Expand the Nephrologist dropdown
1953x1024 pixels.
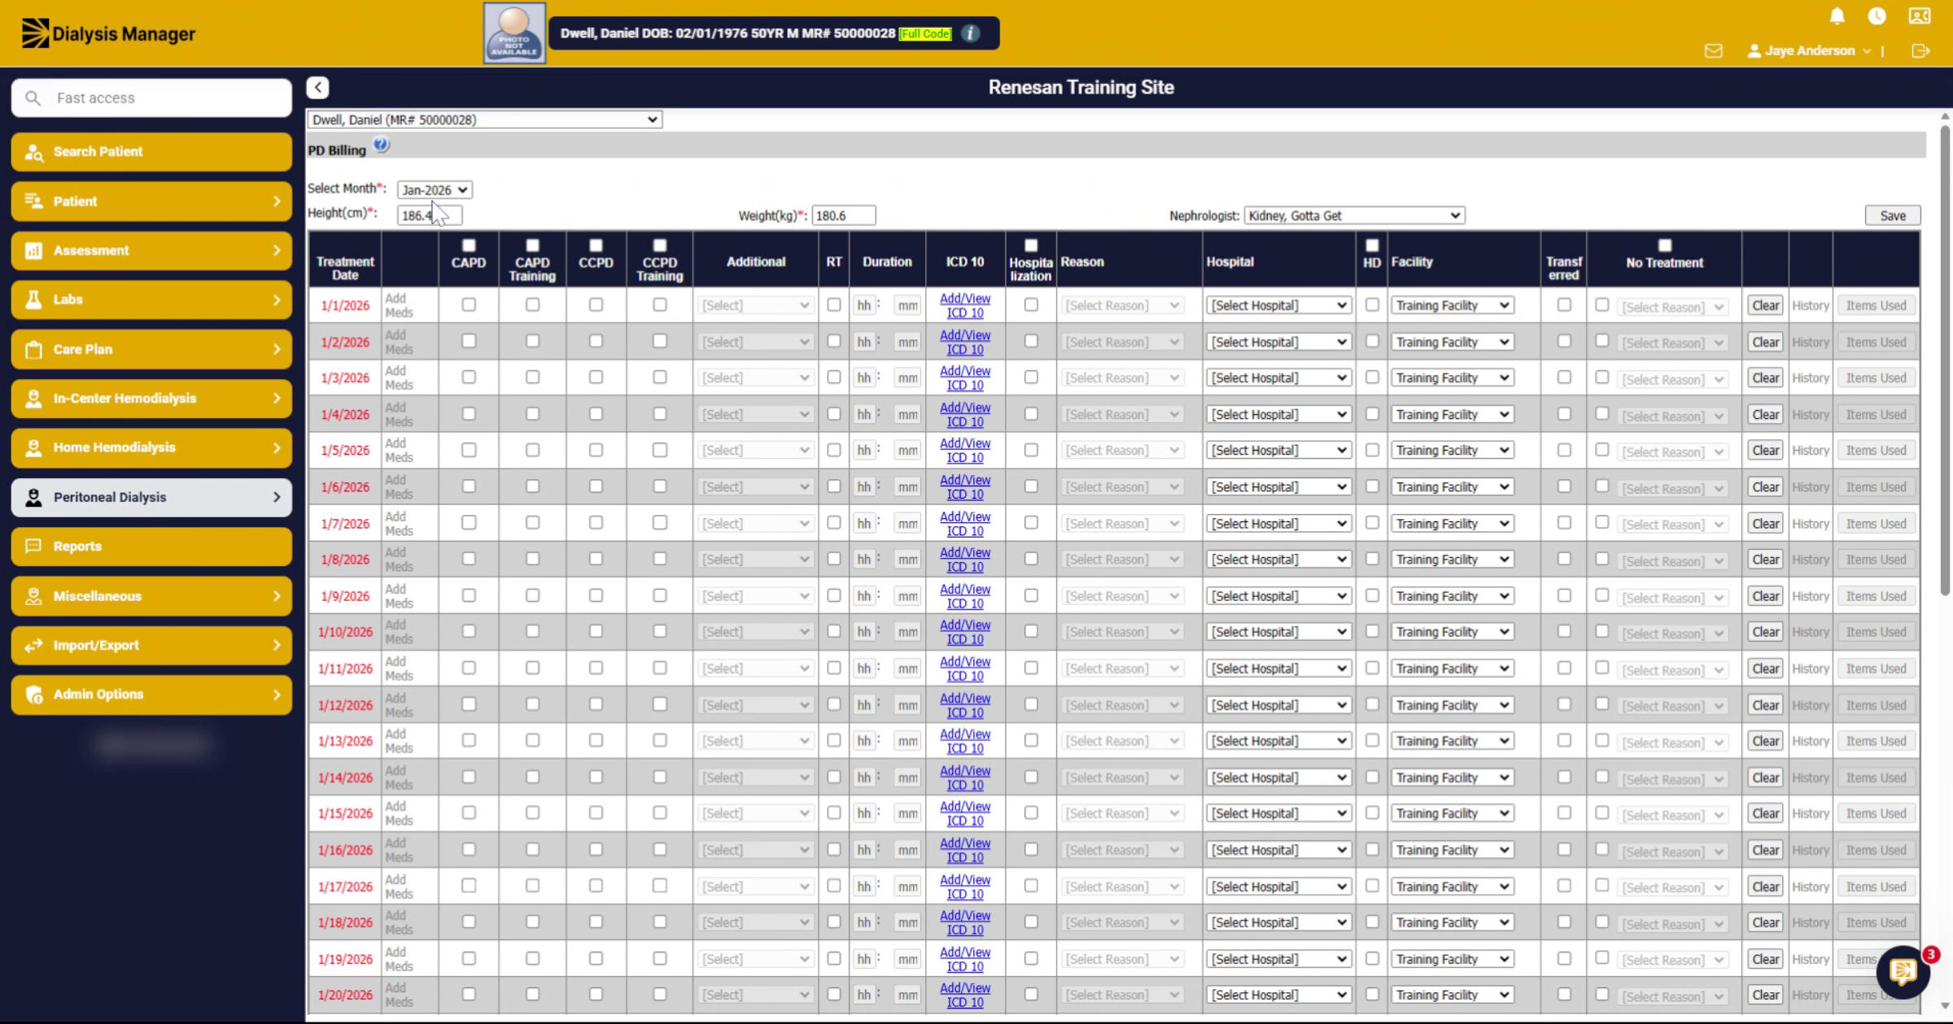coord(1354,216)
